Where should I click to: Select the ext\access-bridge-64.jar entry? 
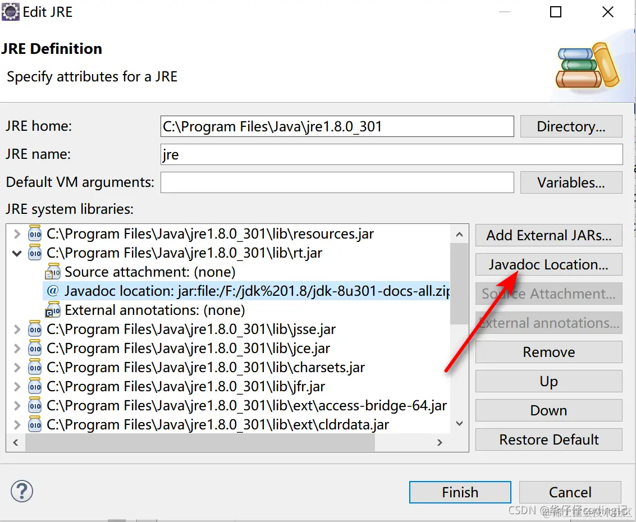click(246, 405)
